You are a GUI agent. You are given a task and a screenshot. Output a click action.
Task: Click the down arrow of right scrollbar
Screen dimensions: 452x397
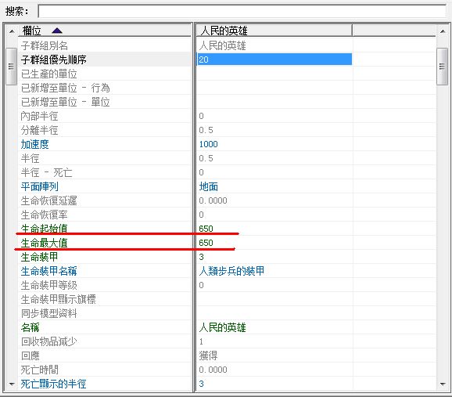(x=442, y=384)
